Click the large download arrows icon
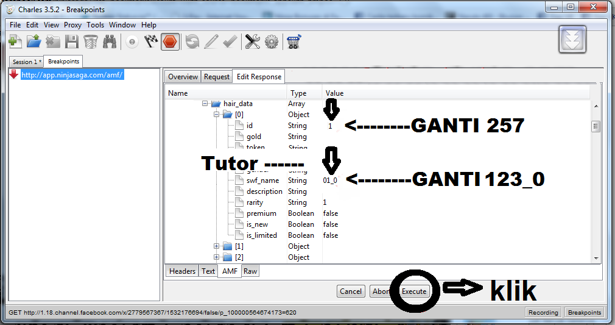Image resolution: width=615 pixels, height=325 pixels. 572,39
